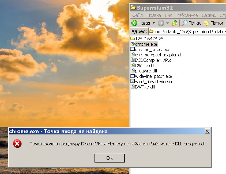Open the Избранное menu
This screenshot has width=226, height=174.
[187, 15]
